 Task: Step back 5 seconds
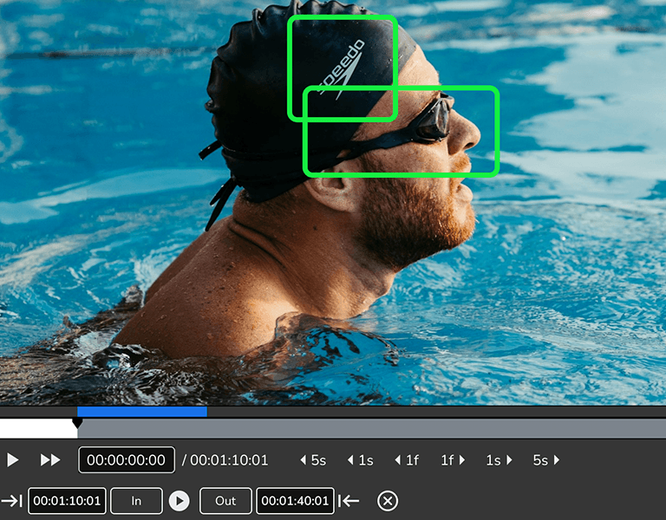312,460
